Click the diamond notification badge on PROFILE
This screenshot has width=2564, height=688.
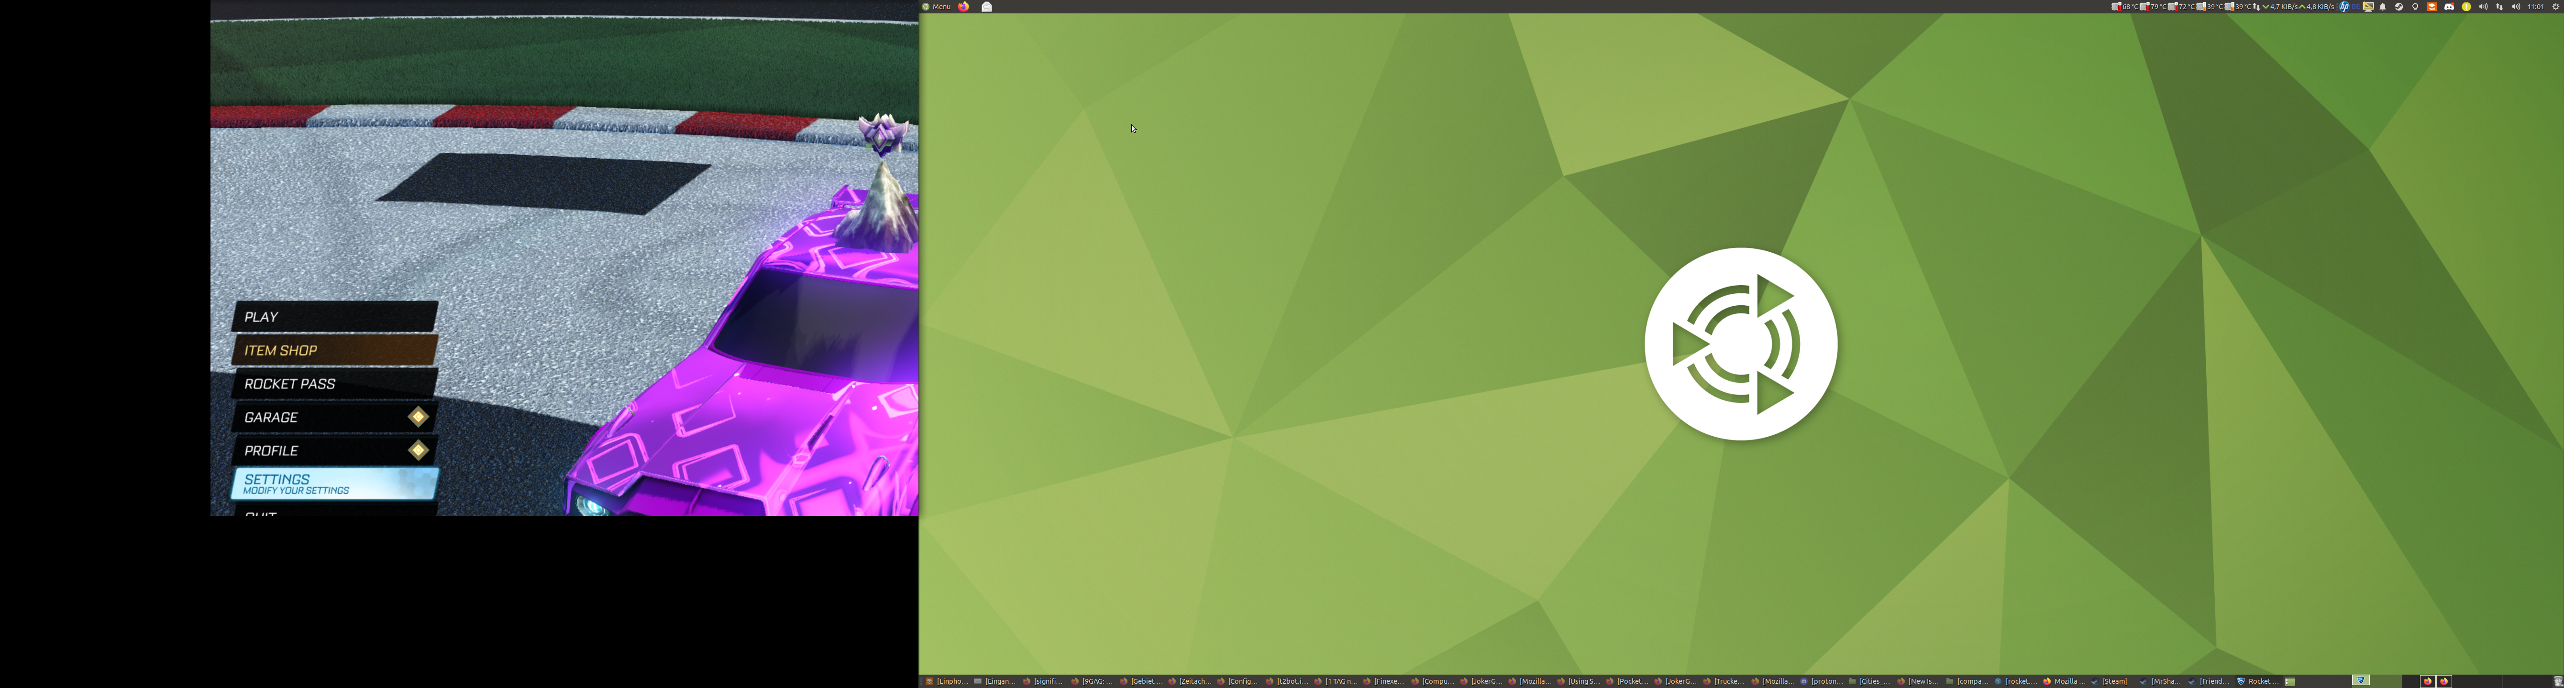pyautogui.click(x=418, y=451)
